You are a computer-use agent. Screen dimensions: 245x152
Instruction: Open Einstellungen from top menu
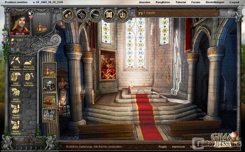pos(215,2)
